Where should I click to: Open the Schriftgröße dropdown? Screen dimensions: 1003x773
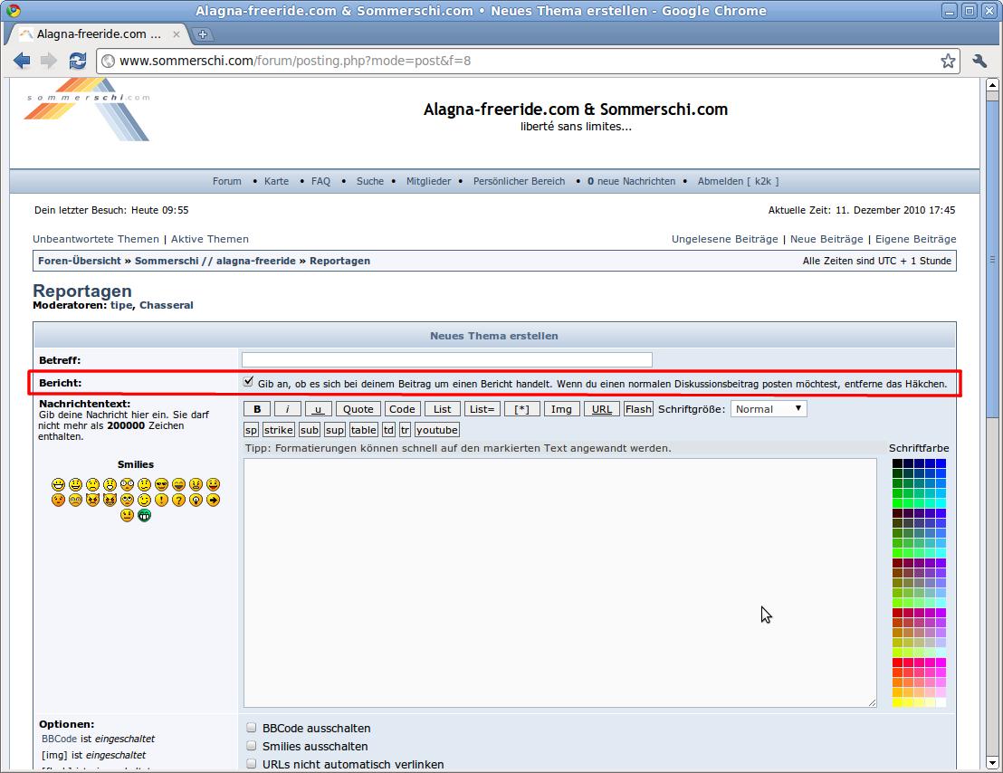click(x=768, y=409)
